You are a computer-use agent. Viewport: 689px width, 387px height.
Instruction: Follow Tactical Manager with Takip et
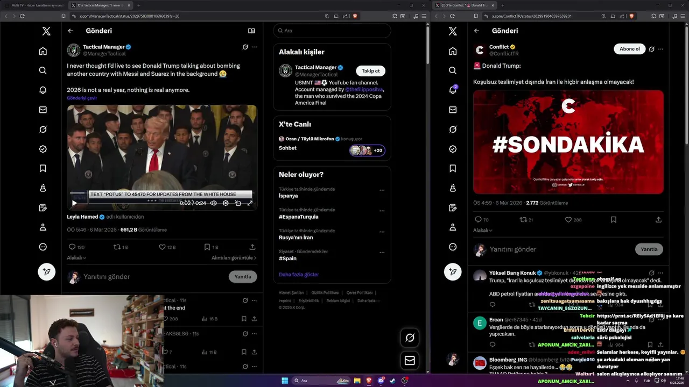point(370,71)
